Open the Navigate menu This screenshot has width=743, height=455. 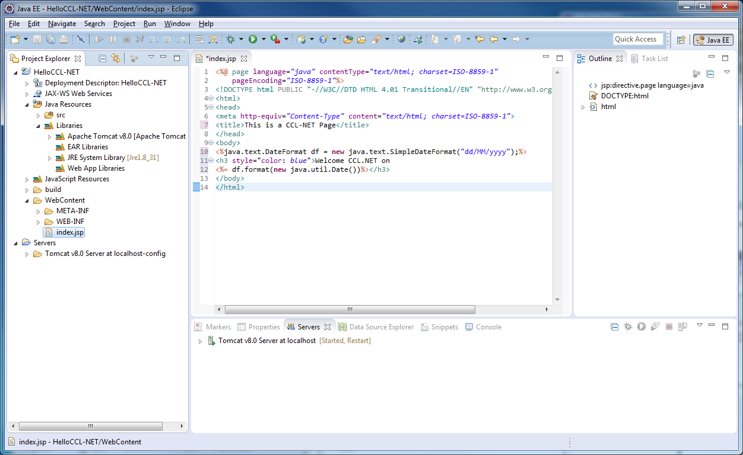(62, 24)
